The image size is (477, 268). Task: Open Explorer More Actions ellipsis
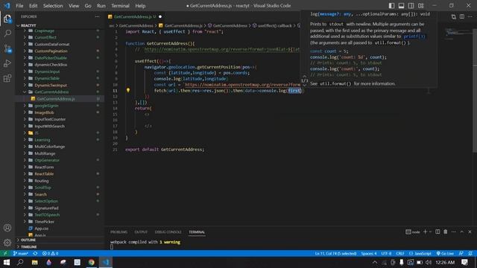[97, 16]
